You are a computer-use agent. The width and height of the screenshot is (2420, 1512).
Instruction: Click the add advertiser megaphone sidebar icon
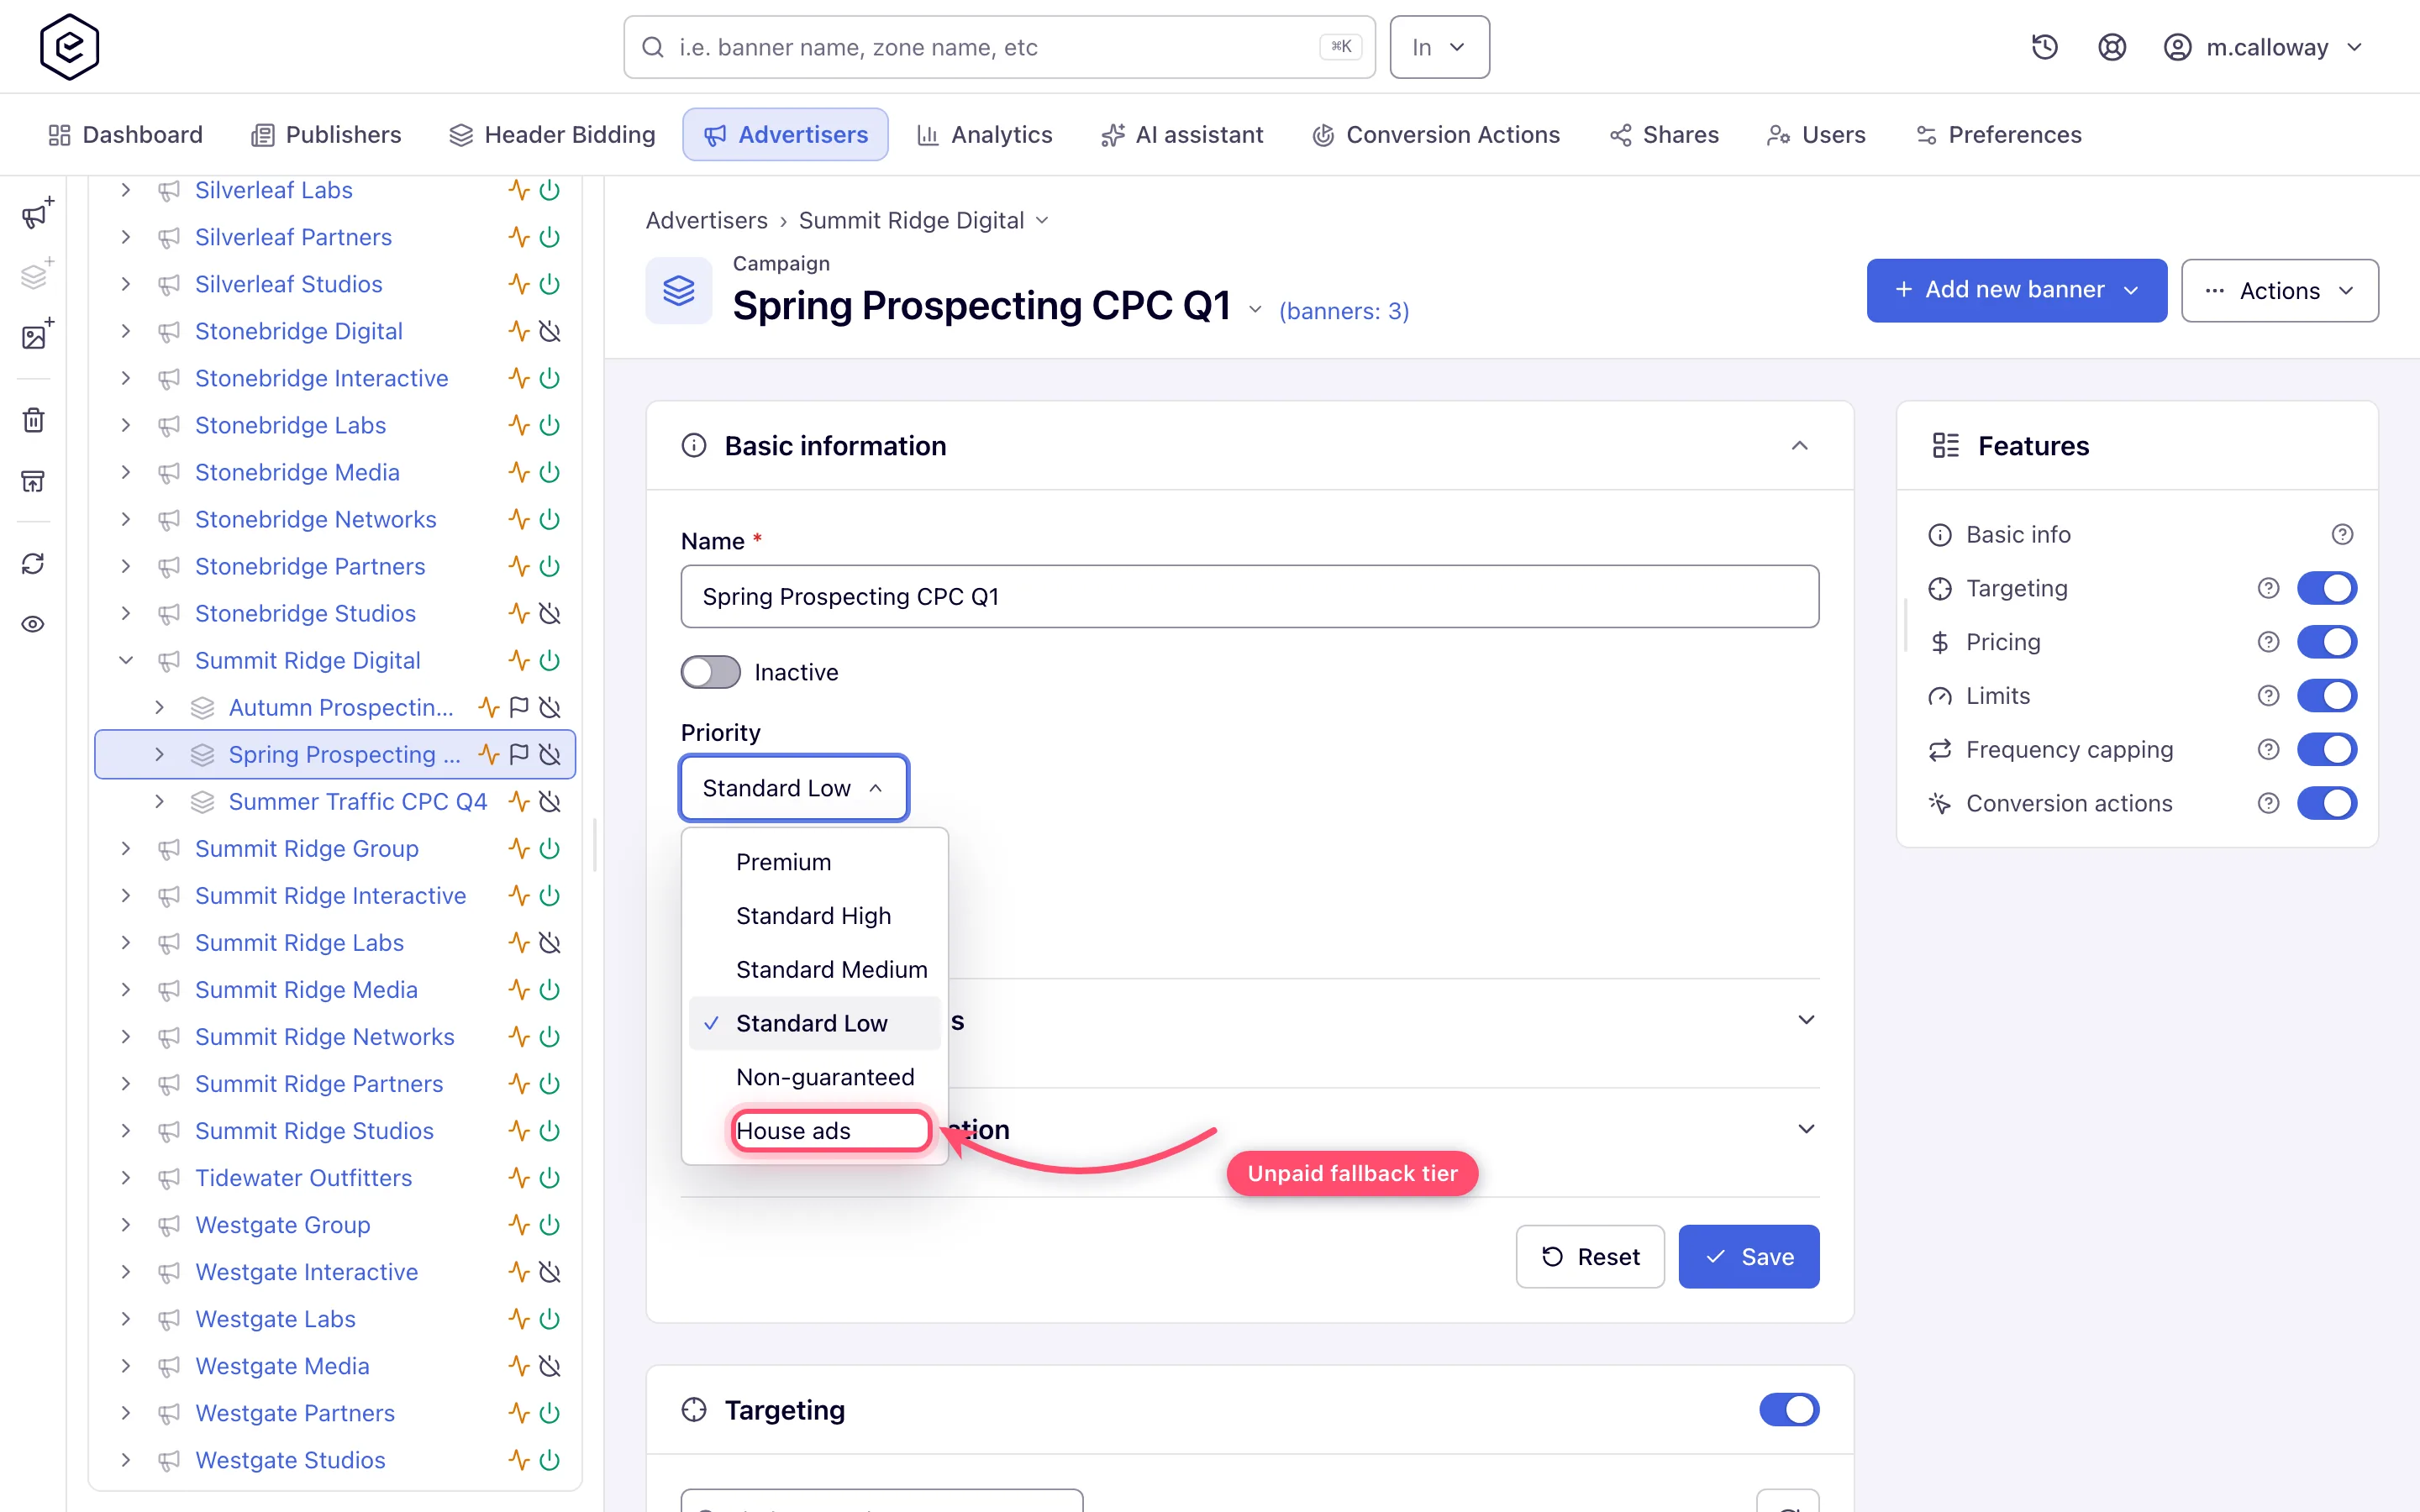37,214
